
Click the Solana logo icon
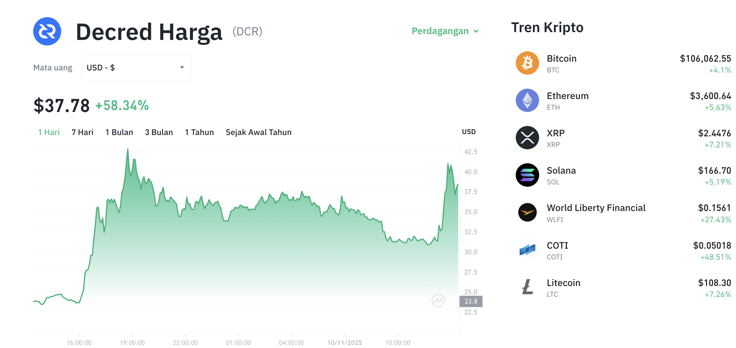click(527, 175)
